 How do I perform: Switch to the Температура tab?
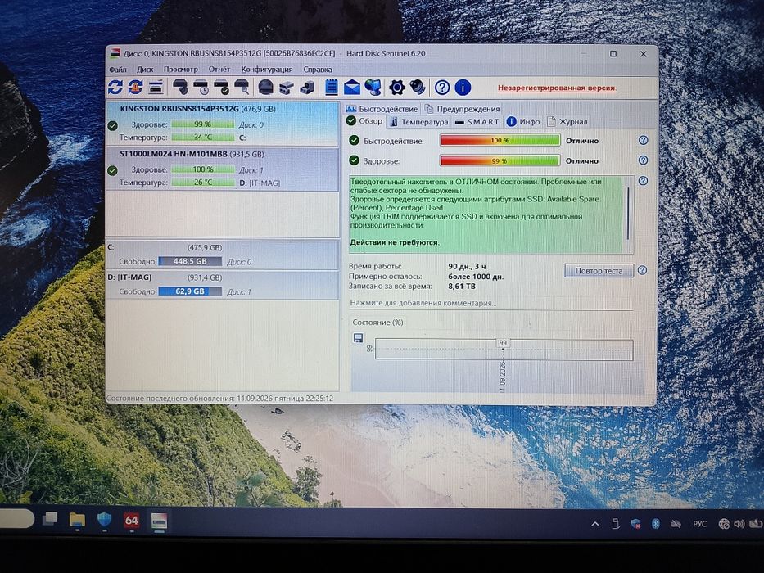coord(419,121)
